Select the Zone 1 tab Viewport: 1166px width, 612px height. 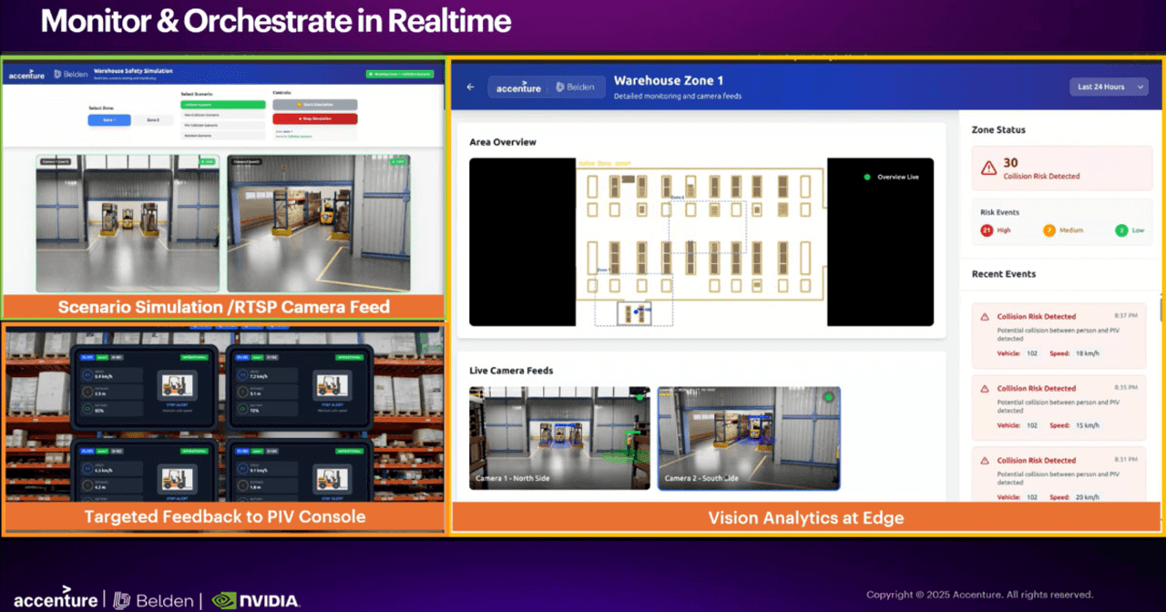click(109, 120)
